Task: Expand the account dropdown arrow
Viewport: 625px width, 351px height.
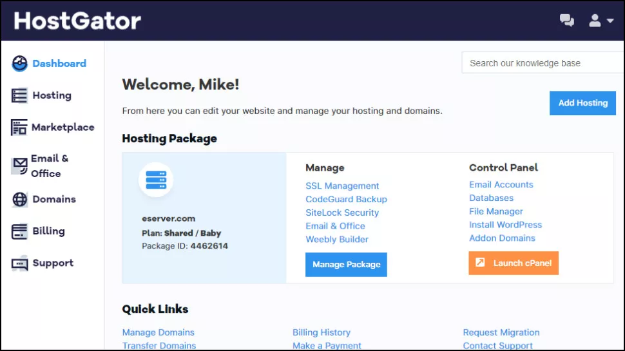Action: 610,21
